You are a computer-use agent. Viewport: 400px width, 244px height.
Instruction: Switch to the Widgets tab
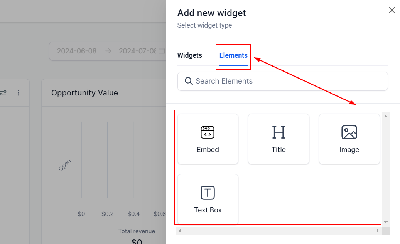[x=189, y=55]
